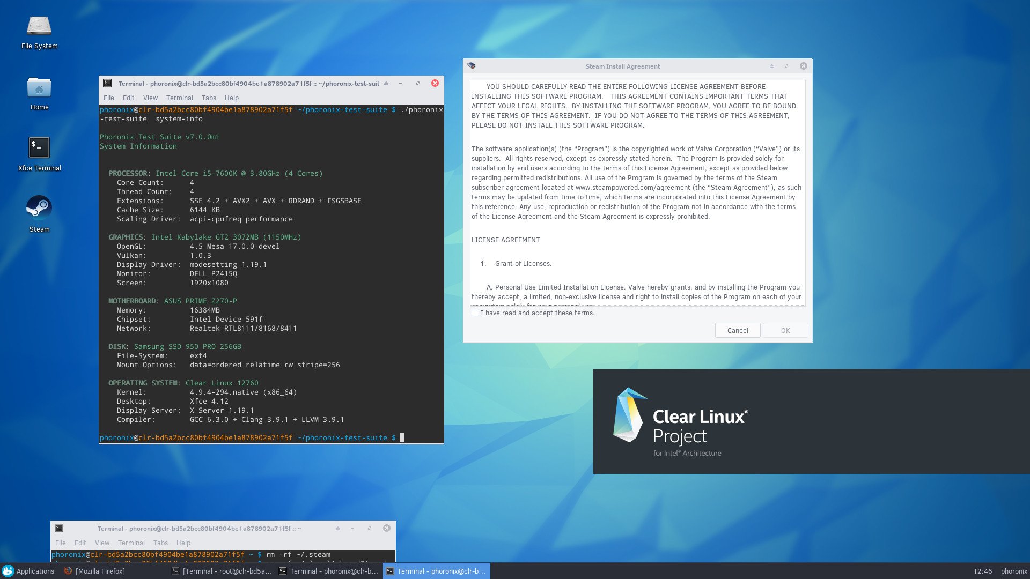The width and height of the screenshot is (1030, 579).
Task: Open Steam from the desktop
Action: 39,209
